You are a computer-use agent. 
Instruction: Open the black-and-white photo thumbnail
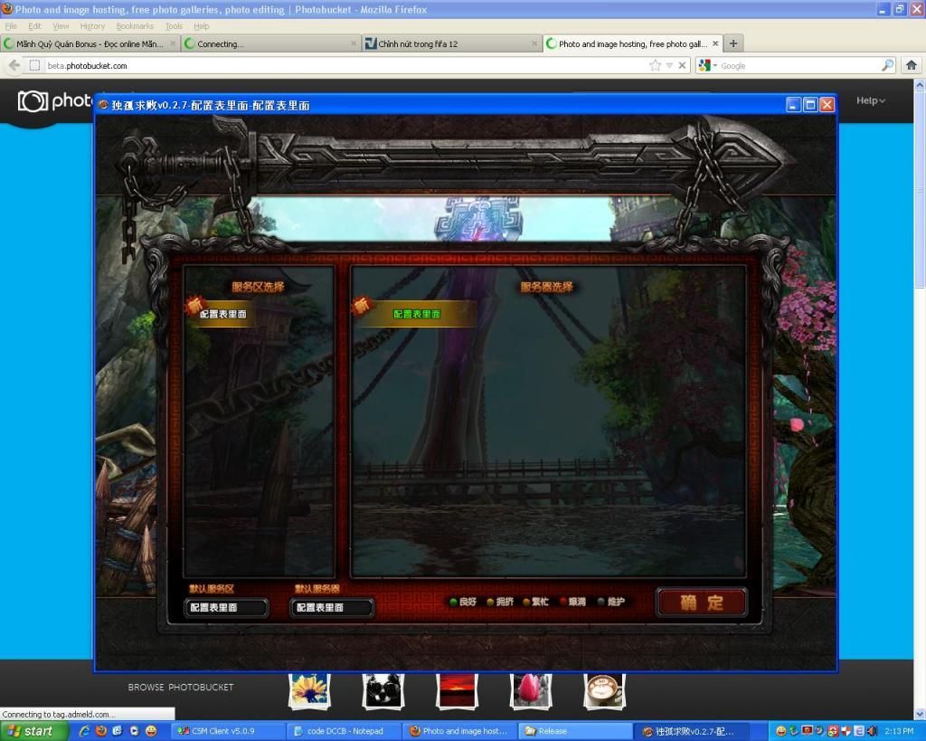(383, 690)
